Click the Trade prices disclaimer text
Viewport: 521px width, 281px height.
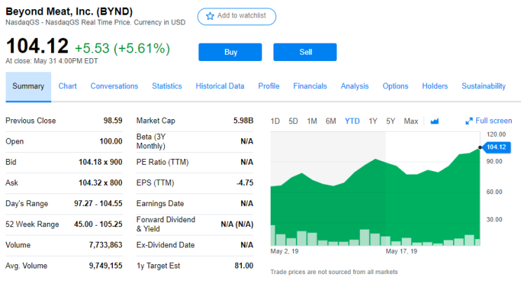(x=334, y=272)
